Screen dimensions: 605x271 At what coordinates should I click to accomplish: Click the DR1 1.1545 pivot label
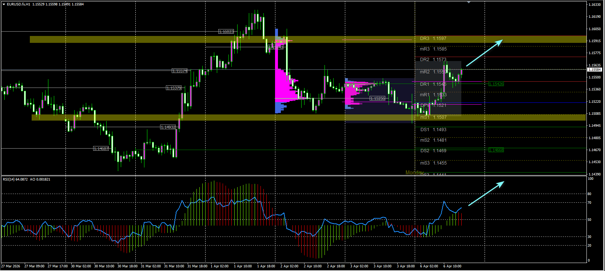tap(433, 84)
